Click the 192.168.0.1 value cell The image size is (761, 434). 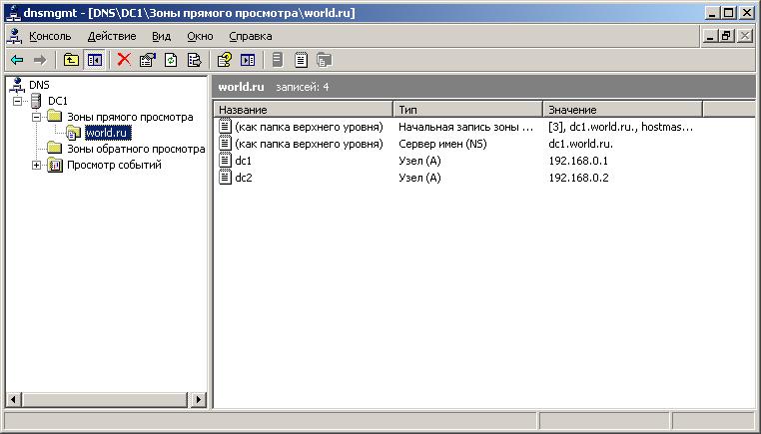(x=578, y=161)
